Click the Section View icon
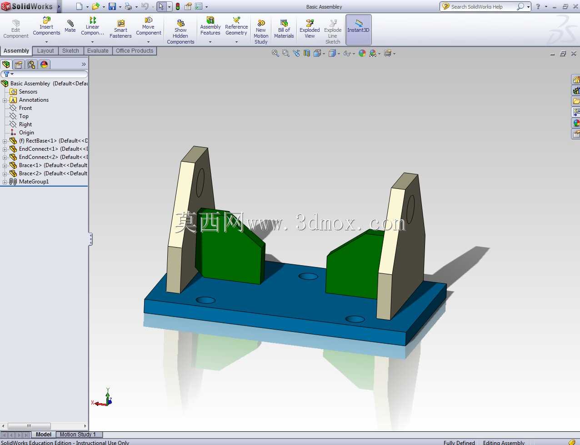Viewport: 580px width, 445px height. 307,53
